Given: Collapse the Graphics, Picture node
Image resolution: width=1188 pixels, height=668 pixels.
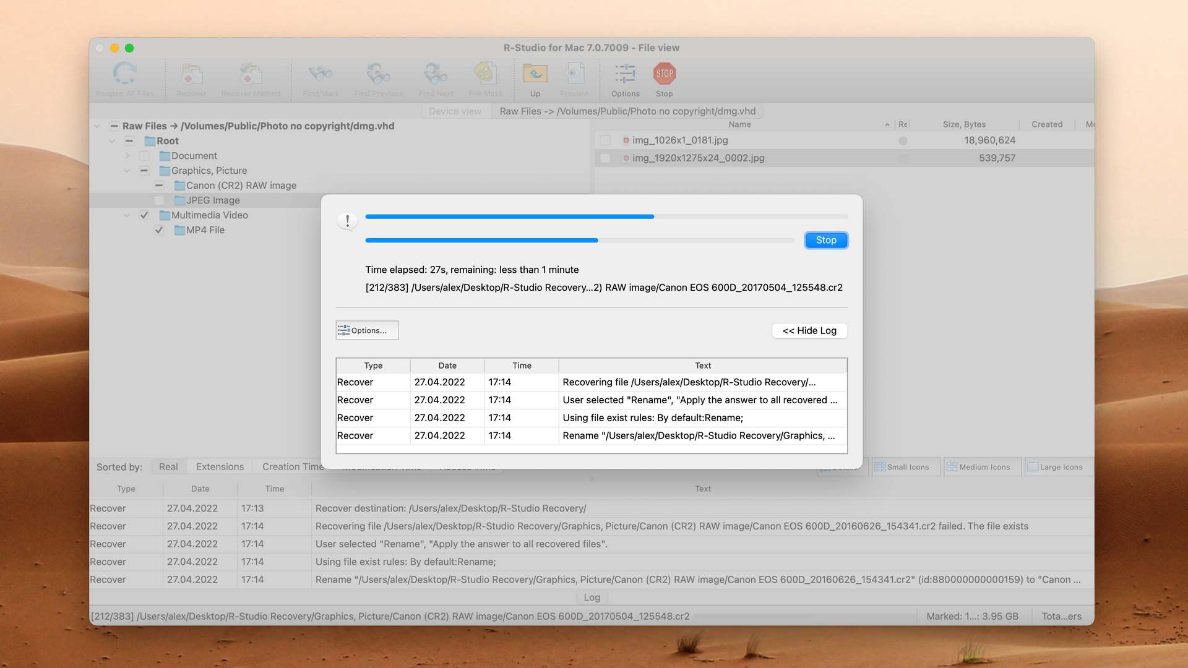Looking at the screenshot, I should click(127, 171).
